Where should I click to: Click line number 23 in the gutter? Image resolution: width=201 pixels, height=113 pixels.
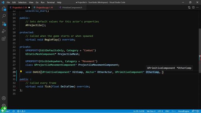14,50
